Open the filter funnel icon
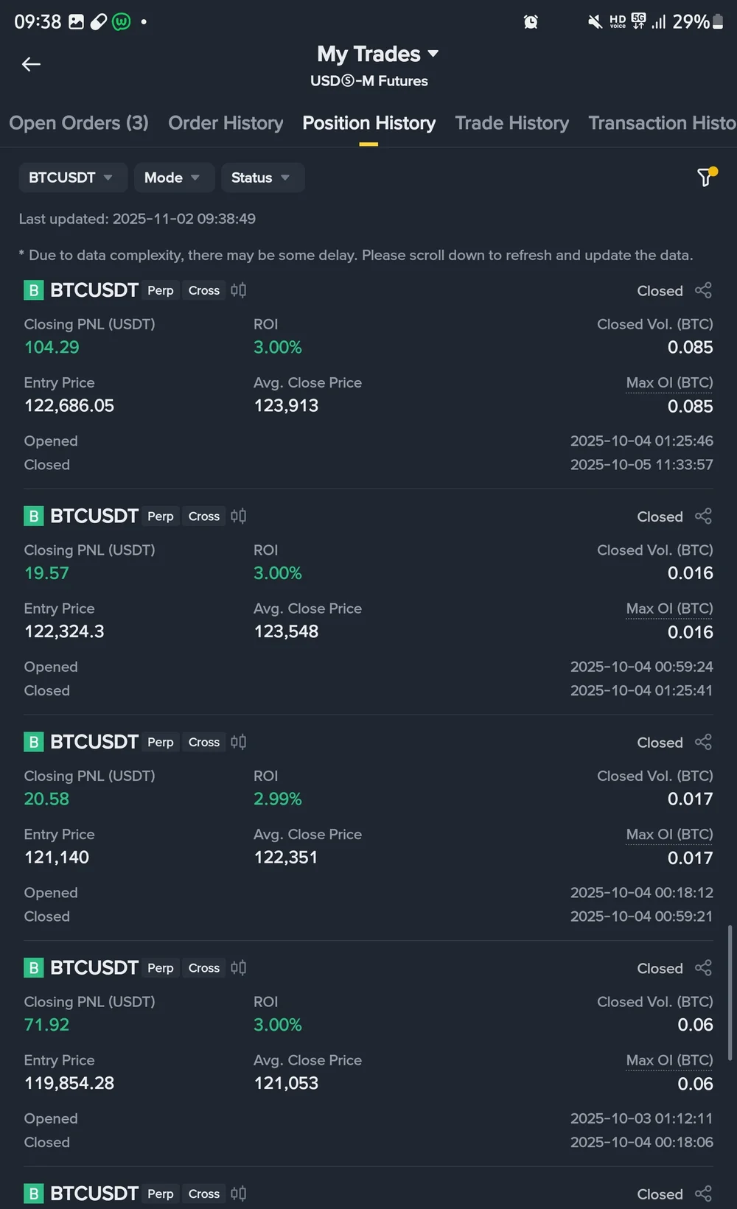737x1209 pixels. pos(705,178)
